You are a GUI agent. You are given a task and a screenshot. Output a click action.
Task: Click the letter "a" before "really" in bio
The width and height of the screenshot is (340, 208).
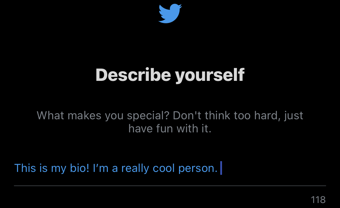[115, 169]
